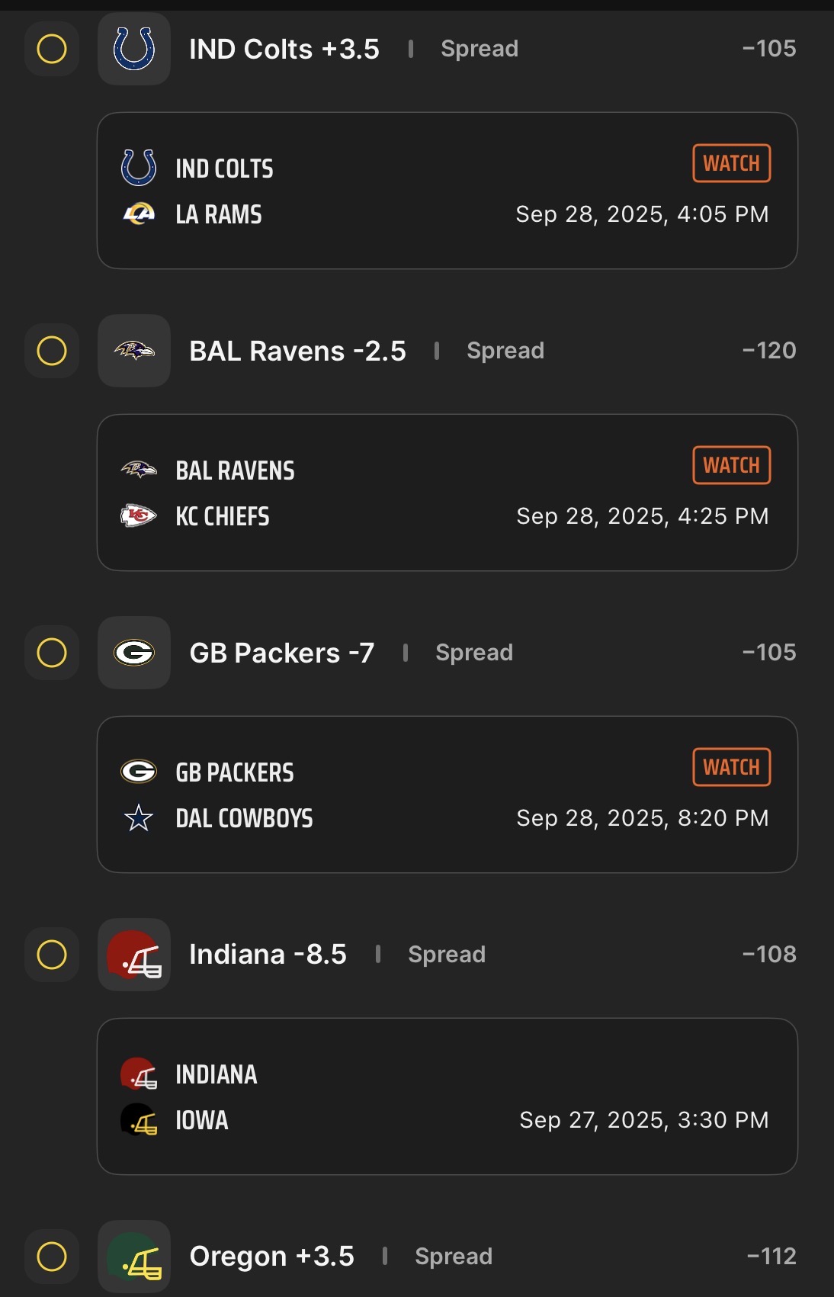Click the Indiana red helmet tile
Screen dimensions: 834x1297
pyautogui.click(x=134, y=955)
